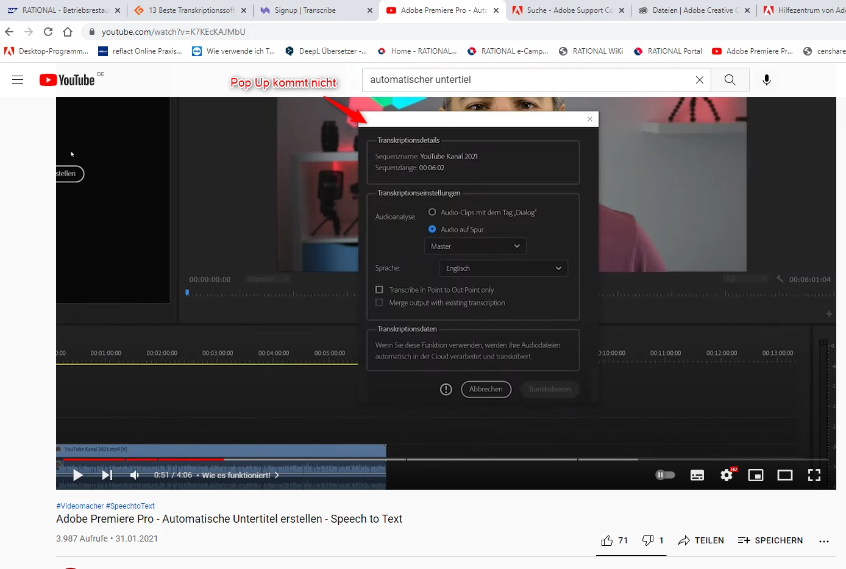Screen dimensions: 846x569
Task: Close the Signup Transcribe browser tab
Action: [x=370, y=10]
